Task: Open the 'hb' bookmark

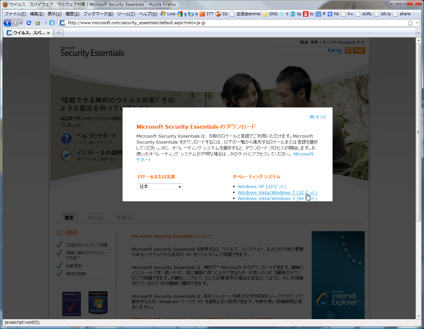Action: tap(334, 14)
